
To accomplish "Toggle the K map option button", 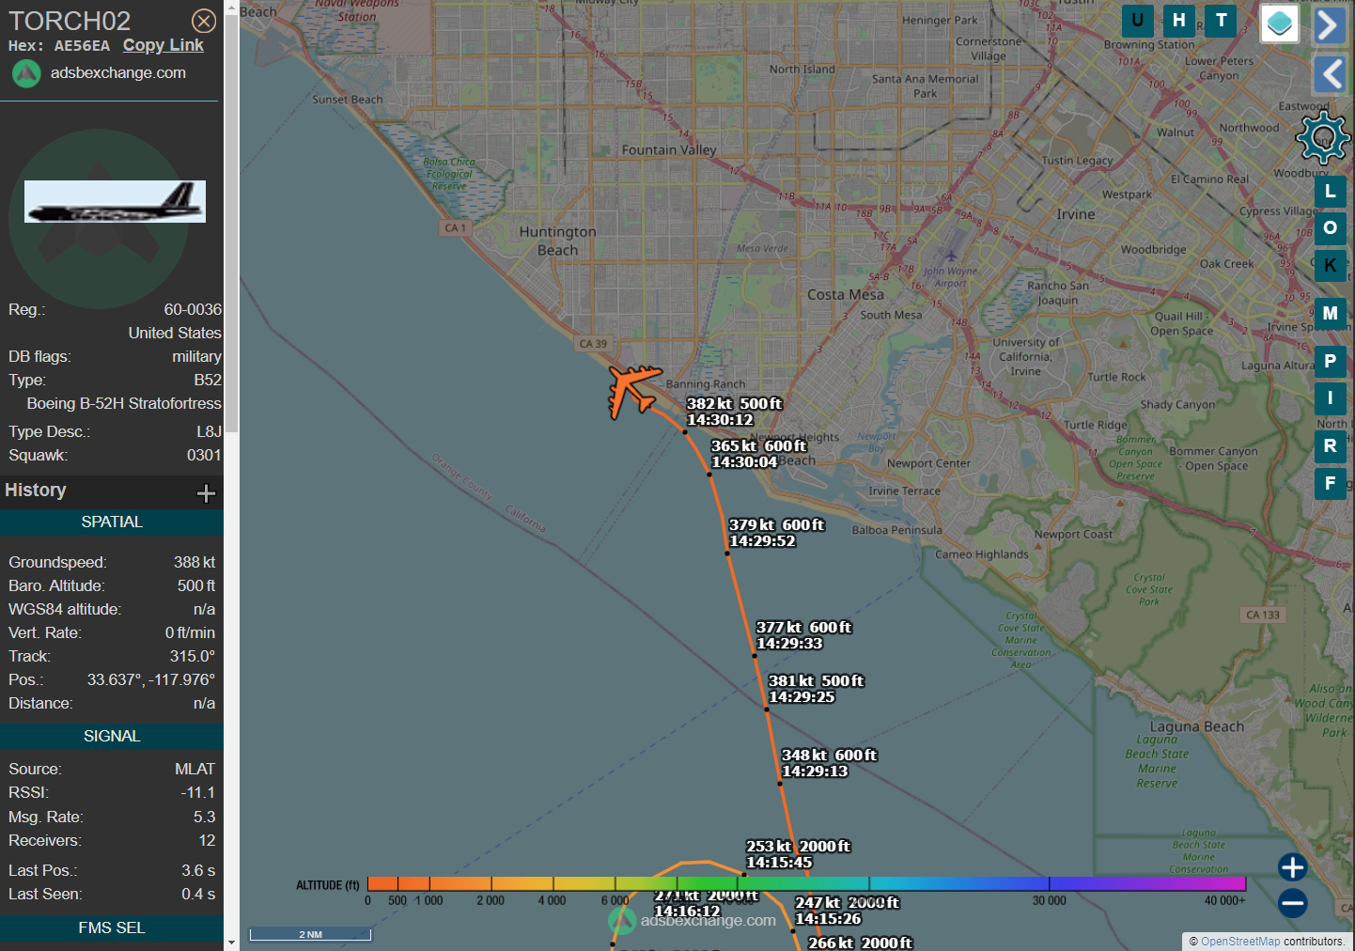I will [x=1330, y=266].
